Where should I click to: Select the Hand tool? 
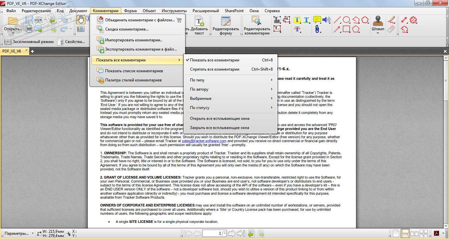coord(81,20)
